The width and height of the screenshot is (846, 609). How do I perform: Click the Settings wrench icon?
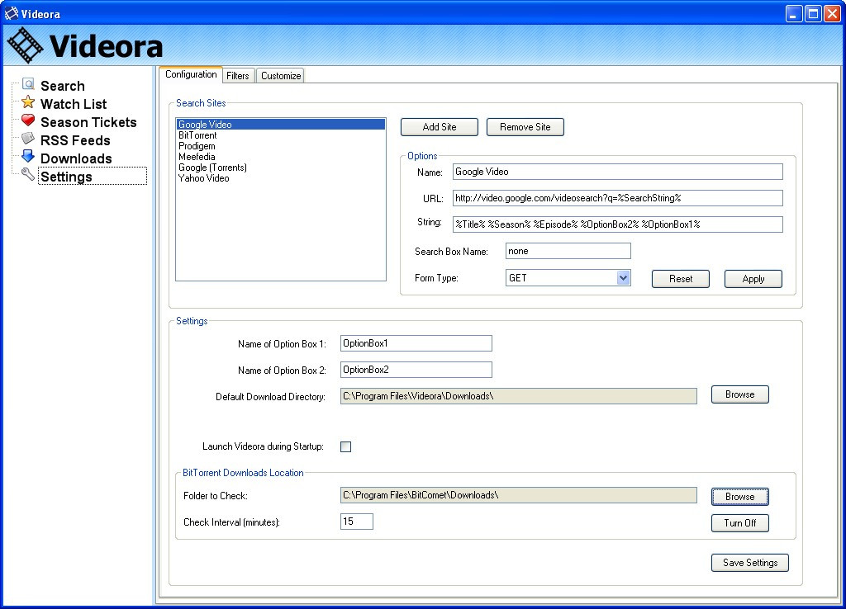(x=28, y=175)
